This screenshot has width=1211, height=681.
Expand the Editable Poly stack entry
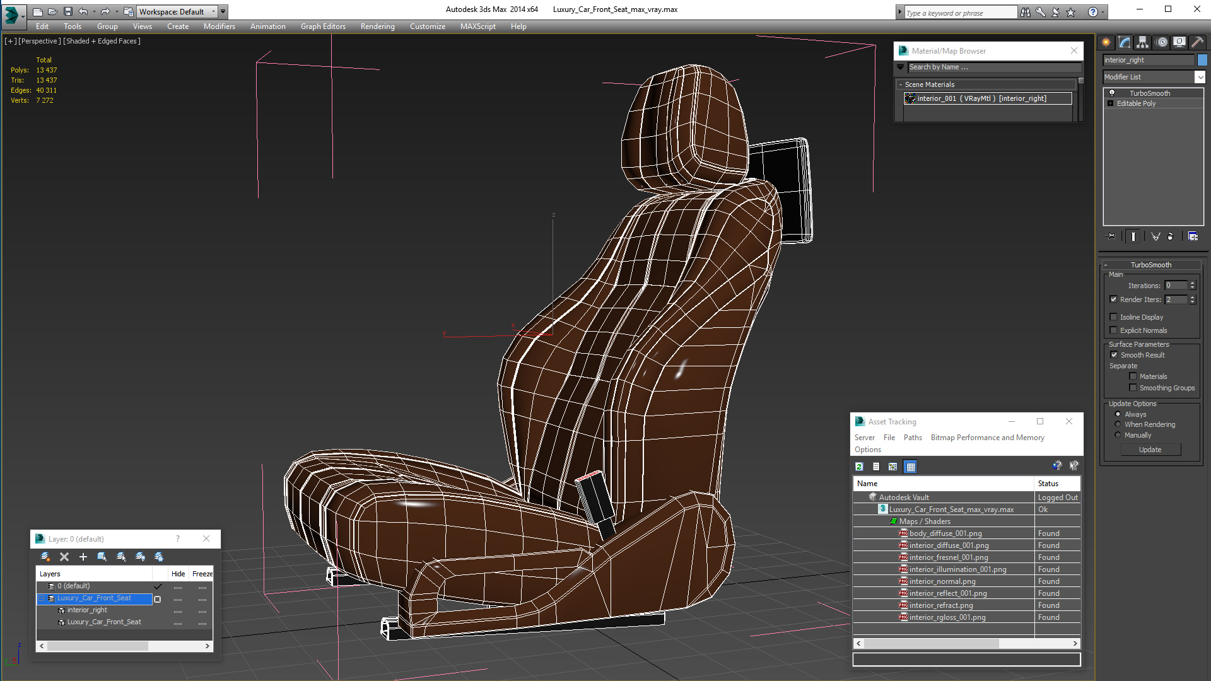point(1110,103)
